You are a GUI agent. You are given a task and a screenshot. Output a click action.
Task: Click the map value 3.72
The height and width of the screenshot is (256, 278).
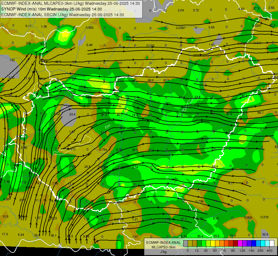(196, 10)
